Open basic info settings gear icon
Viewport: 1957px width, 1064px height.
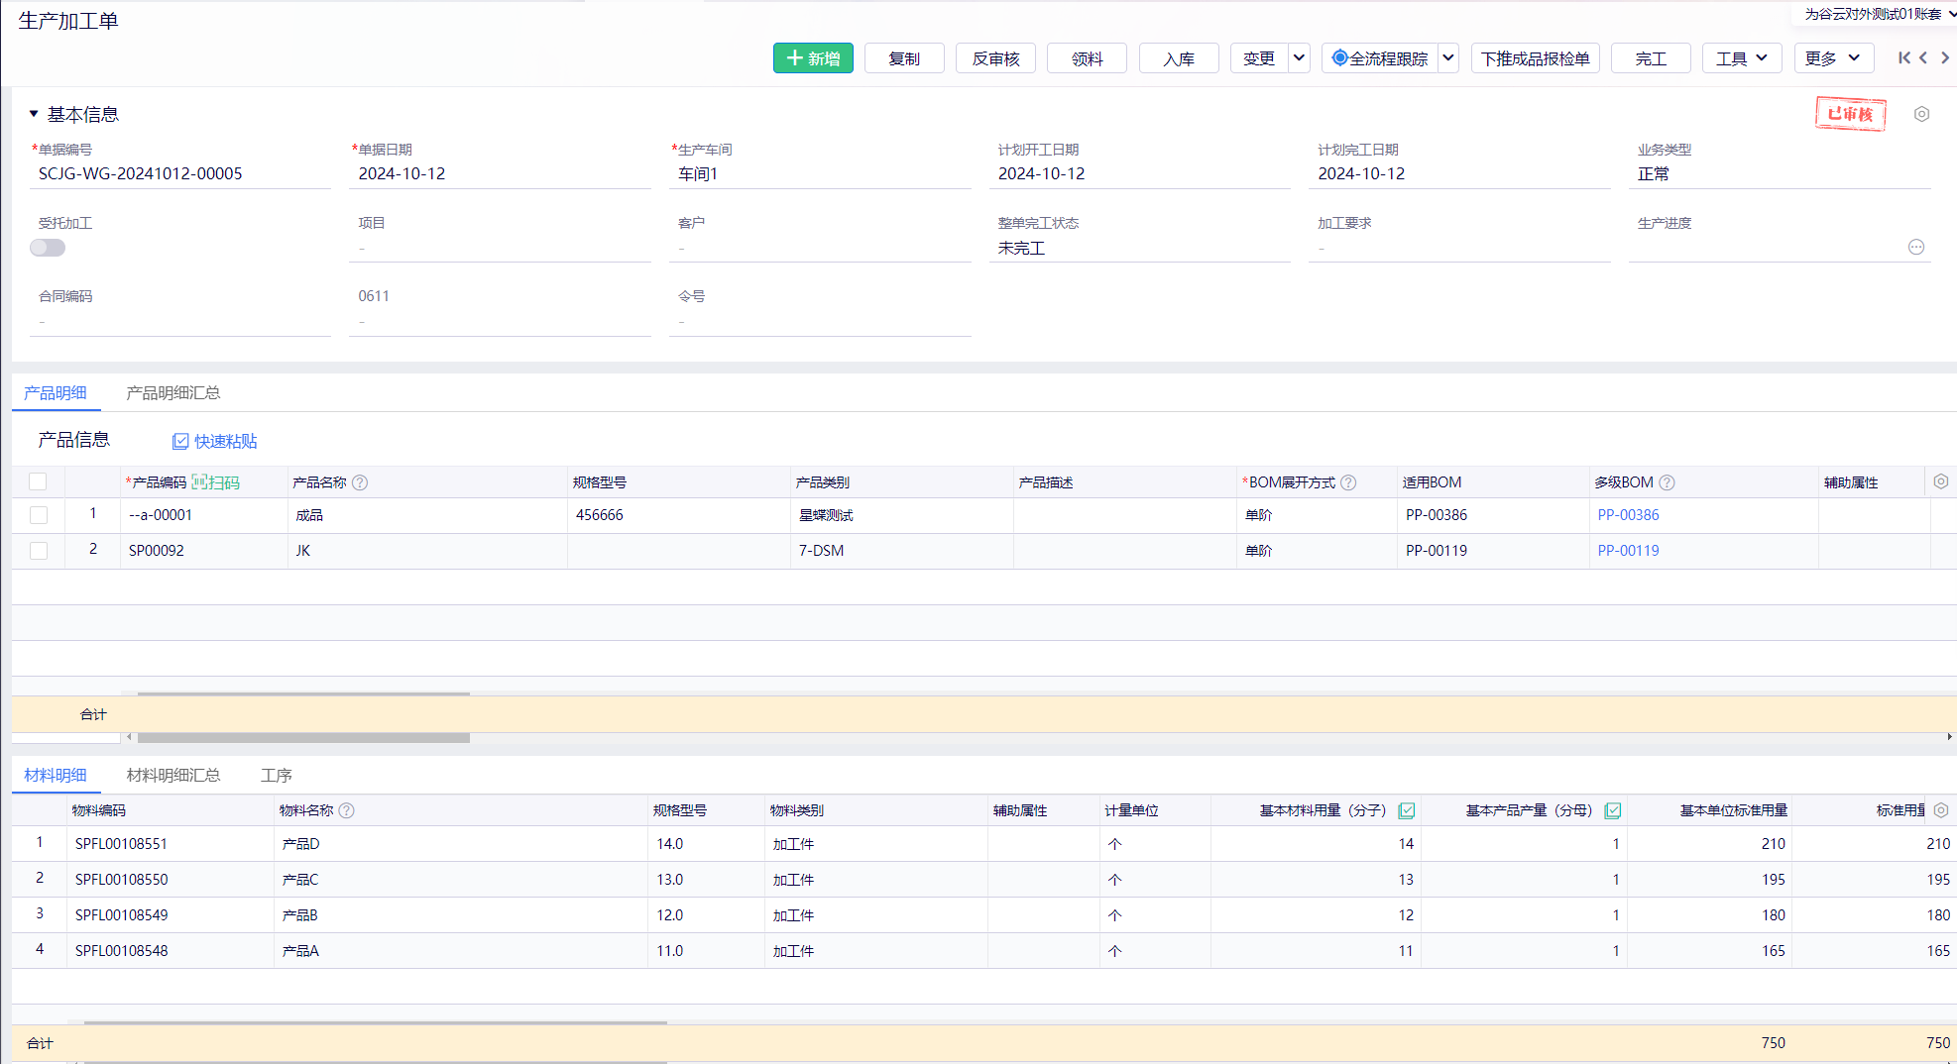pyautogui.click(x=1921, y=114)
